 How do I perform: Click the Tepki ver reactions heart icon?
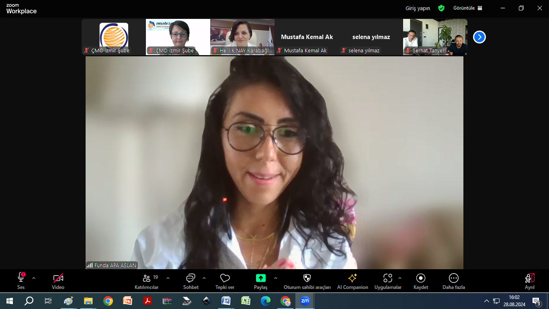225,278
